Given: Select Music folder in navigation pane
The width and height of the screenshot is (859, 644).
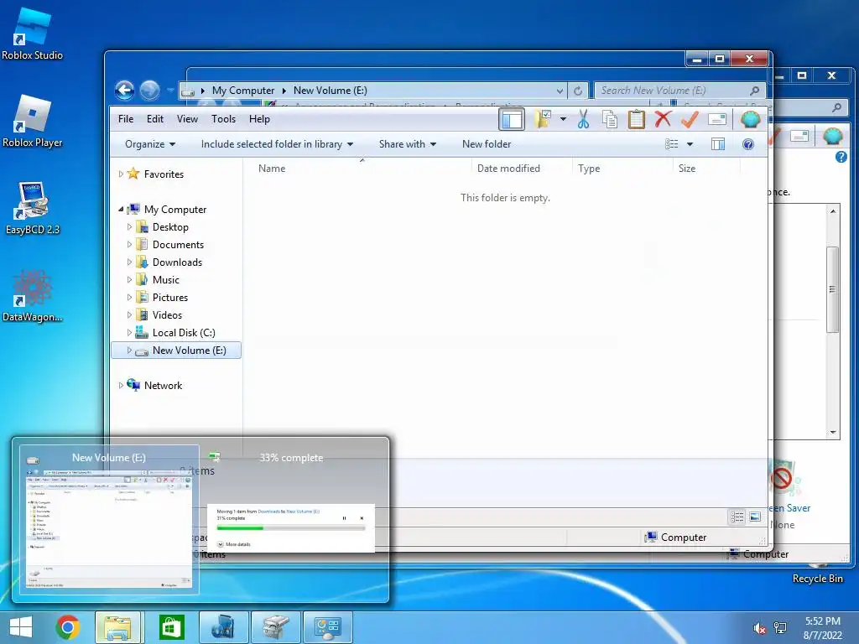Looking at the screenshot, I should click(x=166, y=280).
